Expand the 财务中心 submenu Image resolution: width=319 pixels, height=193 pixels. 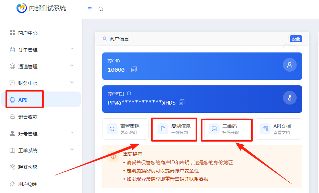(72, 82)
